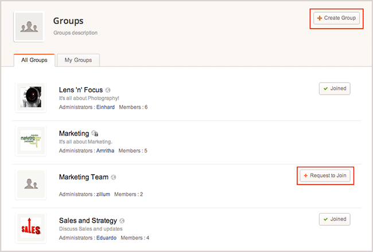The width and height of the screenshot is (373, 252).
Task: Open the Marketing Team placeholder thumbnail
Action: 32,184
